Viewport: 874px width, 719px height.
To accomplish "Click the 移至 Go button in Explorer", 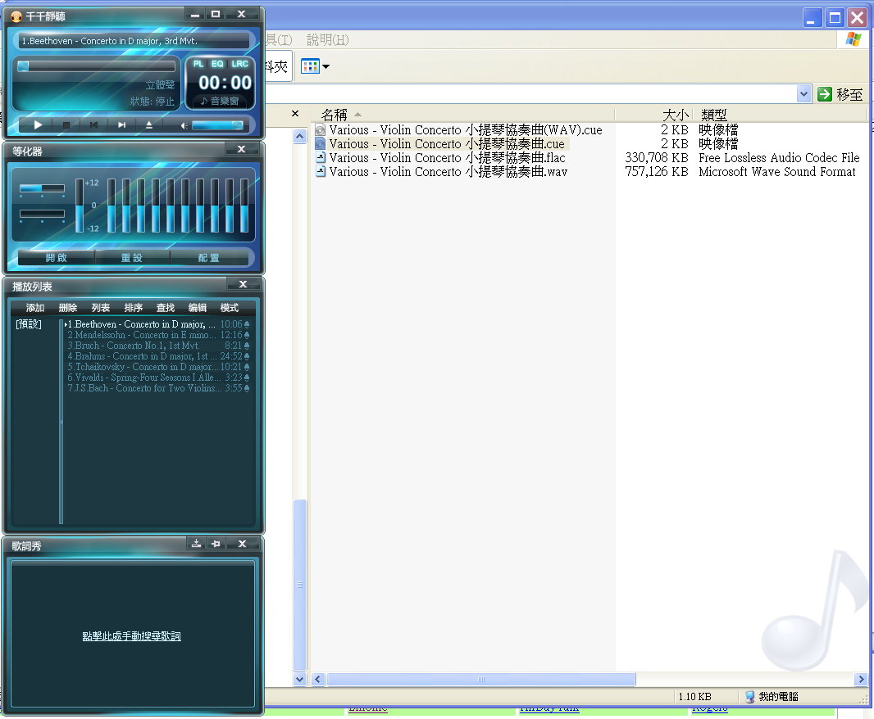I will pos(840,95).
